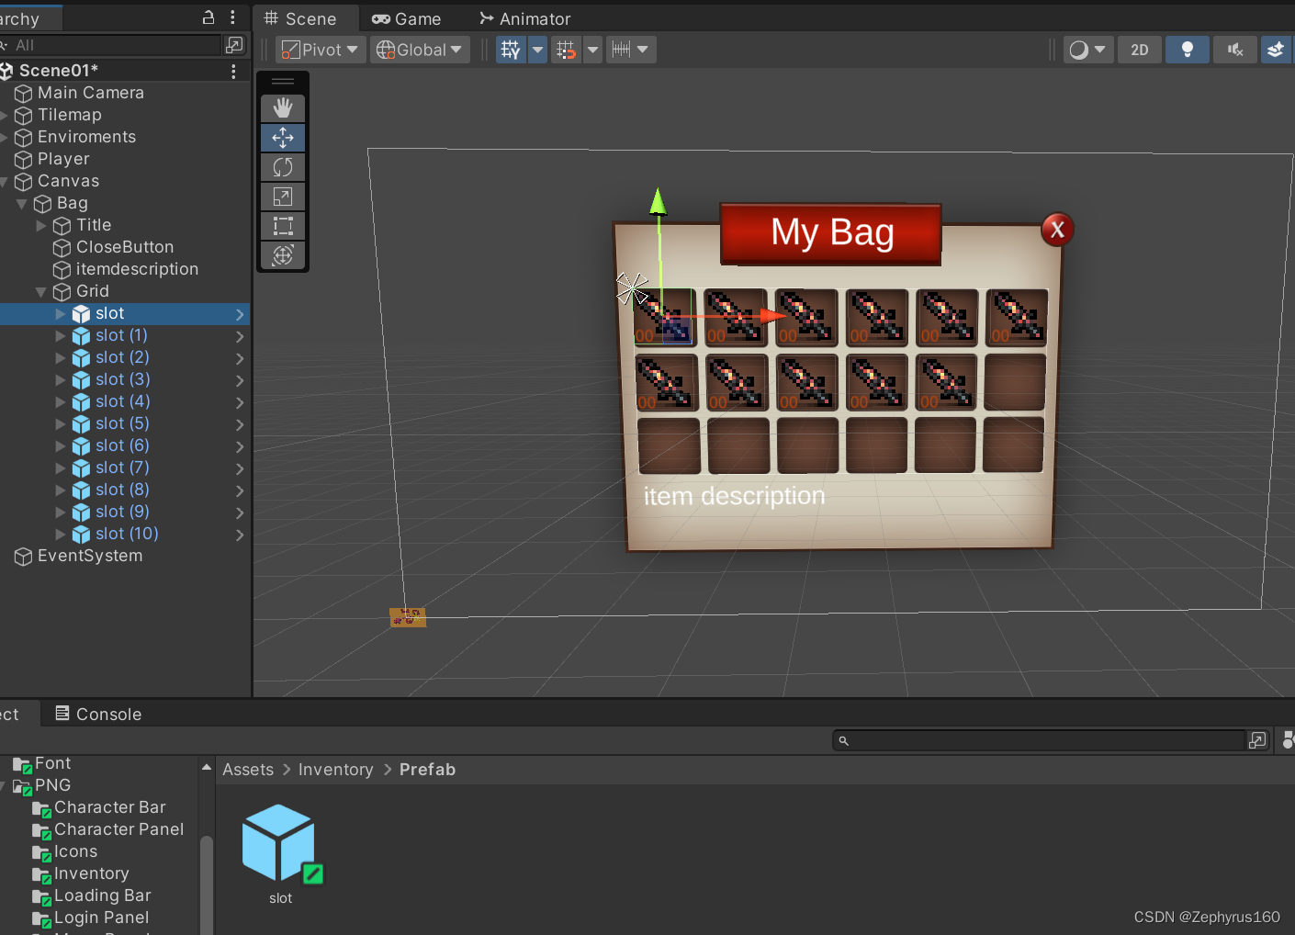Select the Rotate tool
This screenshot has width=1295, height=935.
pyautogui.click(x=283, y=167)
